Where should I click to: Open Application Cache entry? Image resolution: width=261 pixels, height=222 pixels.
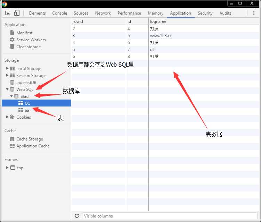[33, 146]
